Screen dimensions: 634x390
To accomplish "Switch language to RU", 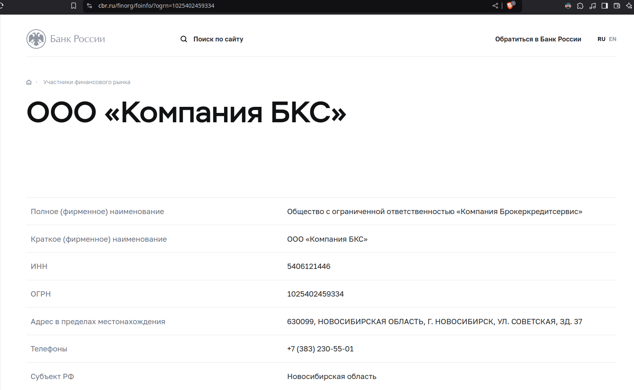I will (601, 39).
